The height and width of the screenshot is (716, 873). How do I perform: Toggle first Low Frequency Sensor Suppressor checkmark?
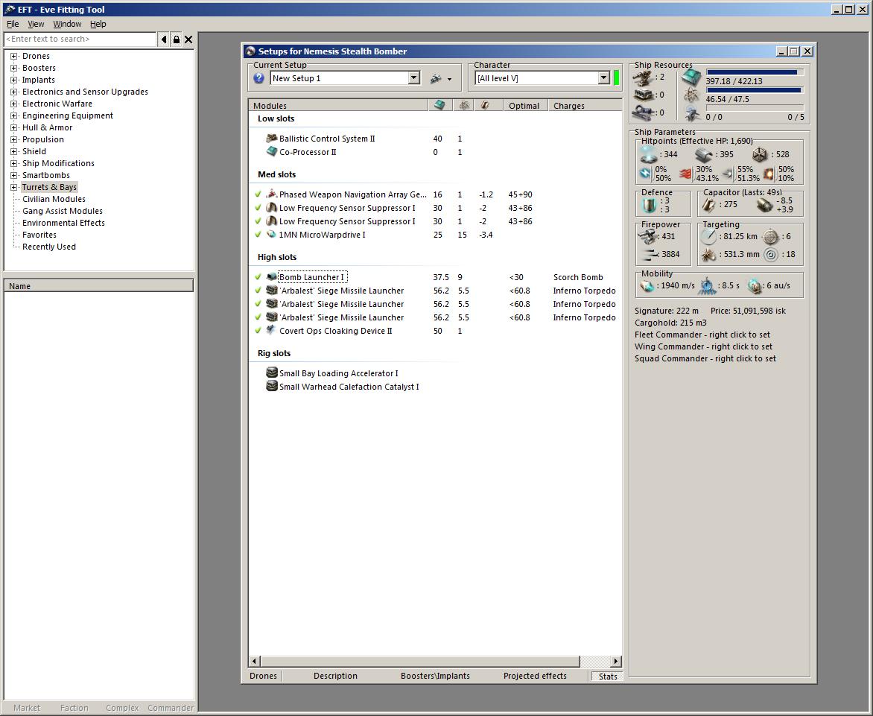tap(258, 208)
